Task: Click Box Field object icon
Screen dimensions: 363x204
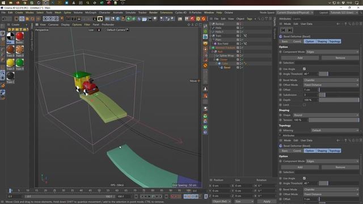Action: [x=216, y=44]
